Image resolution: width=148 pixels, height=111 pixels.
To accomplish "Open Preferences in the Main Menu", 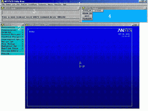I will point(12,28).
